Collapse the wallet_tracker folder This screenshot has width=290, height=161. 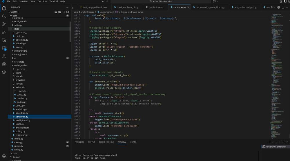click(x=39, y=66)
